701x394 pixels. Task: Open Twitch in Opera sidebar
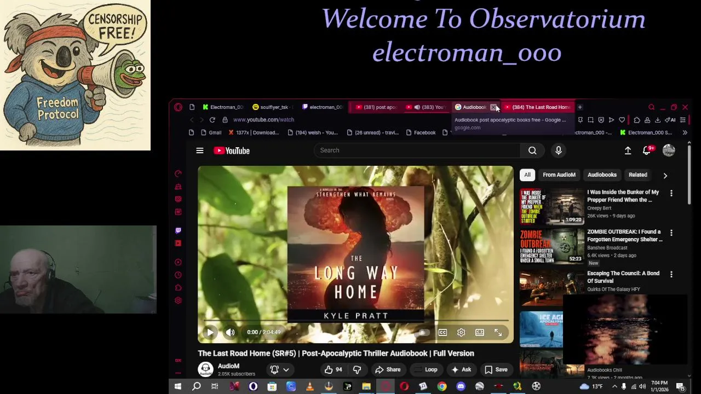pos(178,230)
